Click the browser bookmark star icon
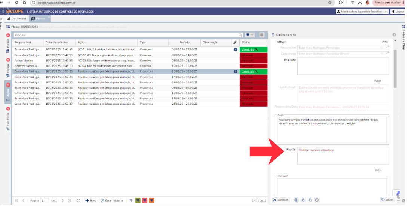Screen dimensions: 408x206 coord(329,3)
